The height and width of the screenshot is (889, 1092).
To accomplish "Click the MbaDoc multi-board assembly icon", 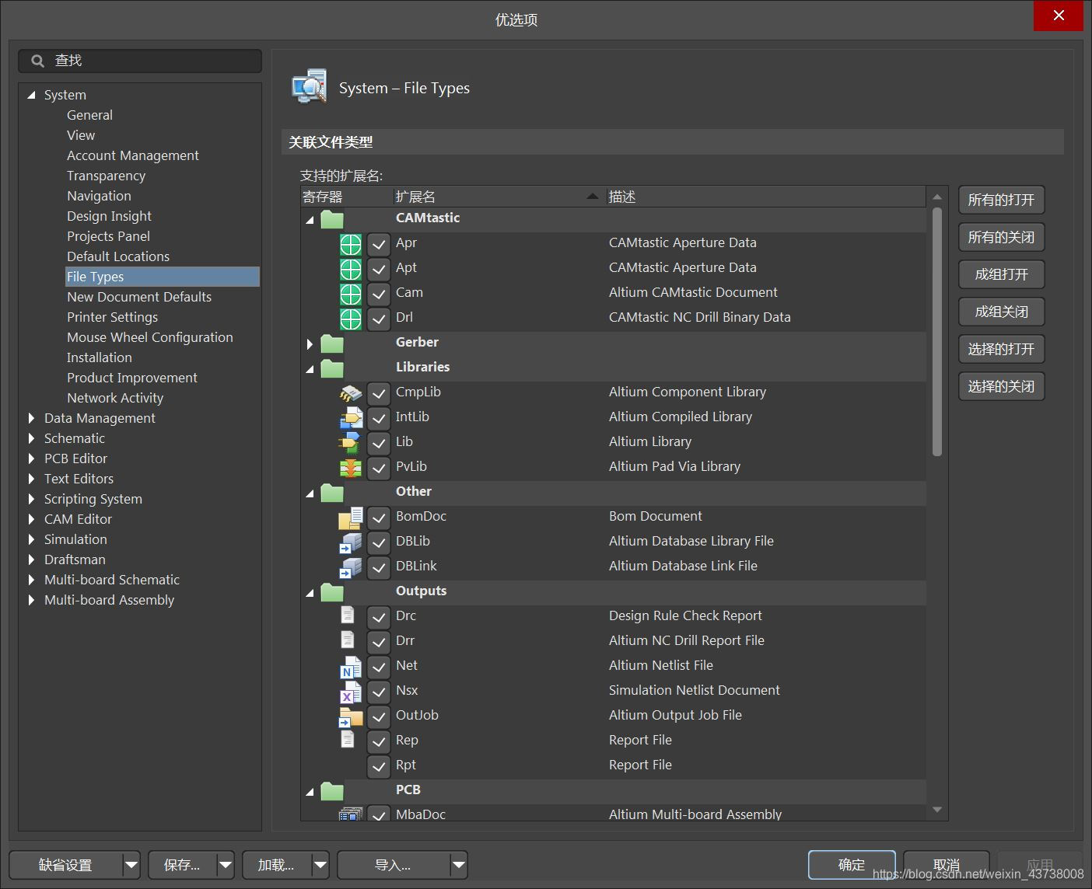I will coord(351,814).
